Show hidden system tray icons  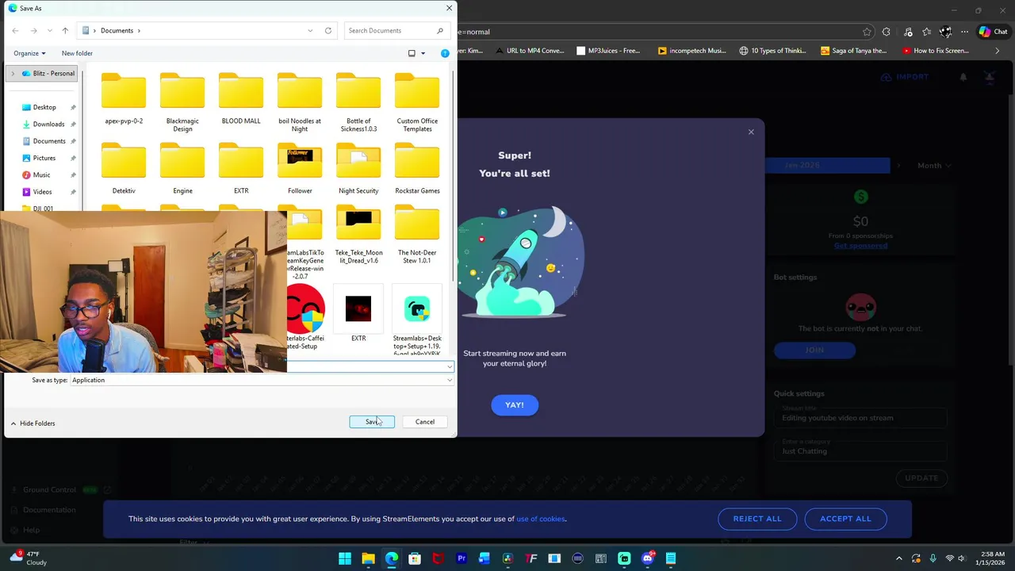(x=899, y=558)
